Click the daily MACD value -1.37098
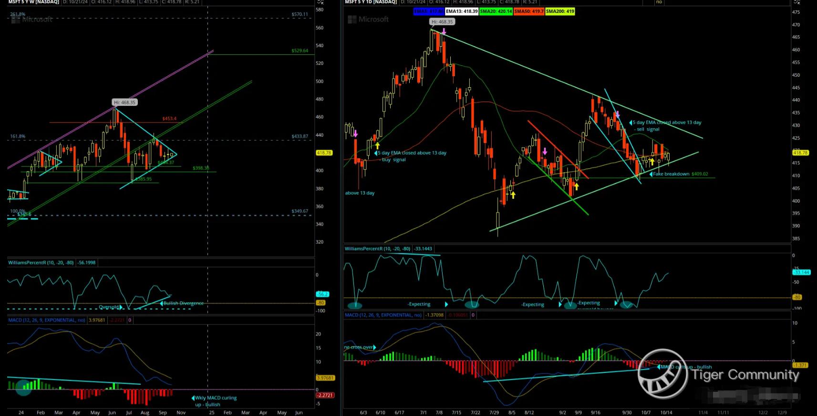The height and width of the screenshot is (416, 817). tap(434, 315)
